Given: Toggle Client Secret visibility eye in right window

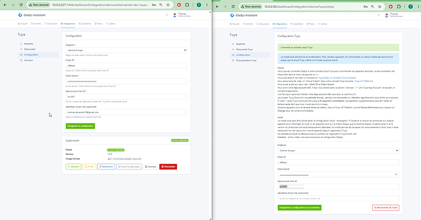Looking at the screenshot, I should (x=396, y=174).
